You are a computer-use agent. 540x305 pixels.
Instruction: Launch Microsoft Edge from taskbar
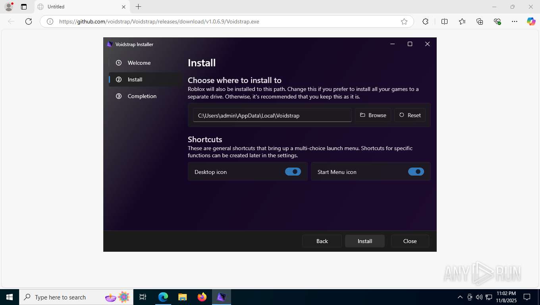click(x=163, y=297)
